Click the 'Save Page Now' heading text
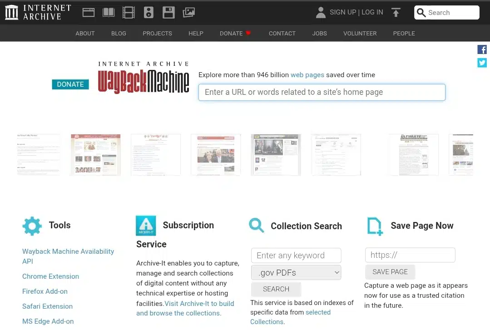This screenshot has height=330, width=490. (422, 226)
